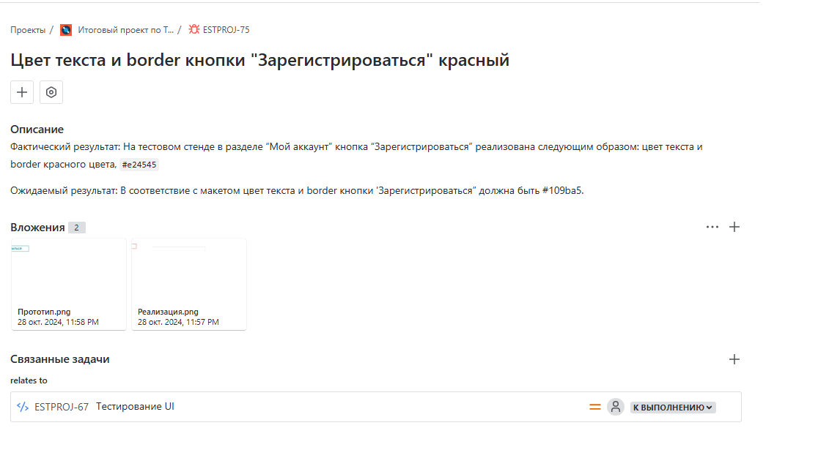840x469 pixels.
Task: Open linked issue ESTPROJ-67
Action: click(62, 407)
